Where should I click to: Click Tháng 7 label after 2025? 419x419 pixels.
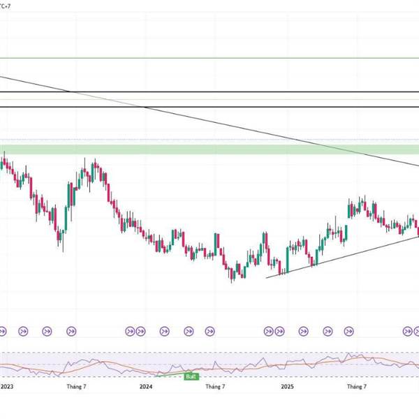357,386
